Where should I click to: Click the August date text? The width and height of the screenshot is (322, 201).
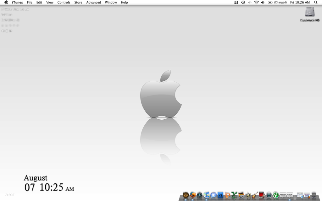pyautogui.click(x=36, y=178)
